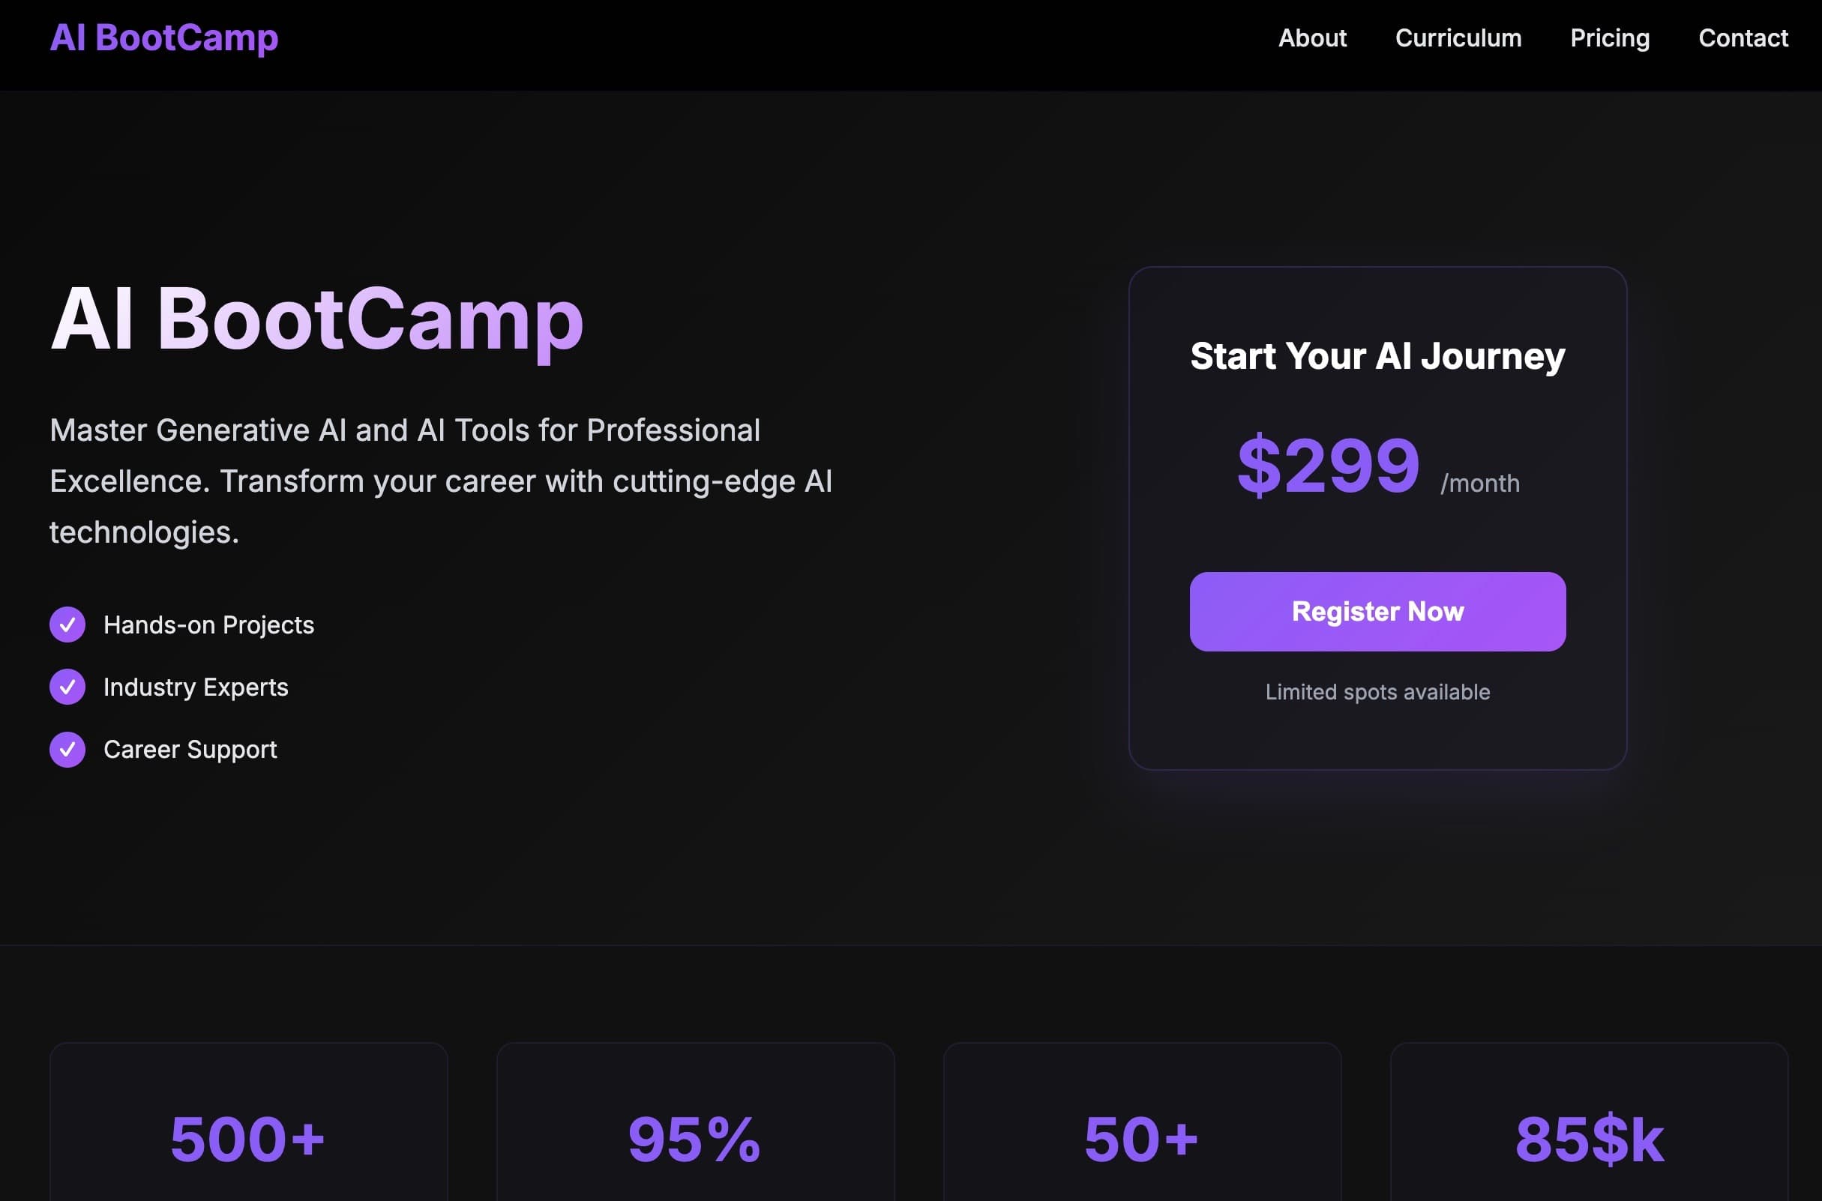Image resolution: width=1822 pixels, height=1201 pixels.
Task: Click the Start Your AI Journey heading
Action: point(1377,355)
